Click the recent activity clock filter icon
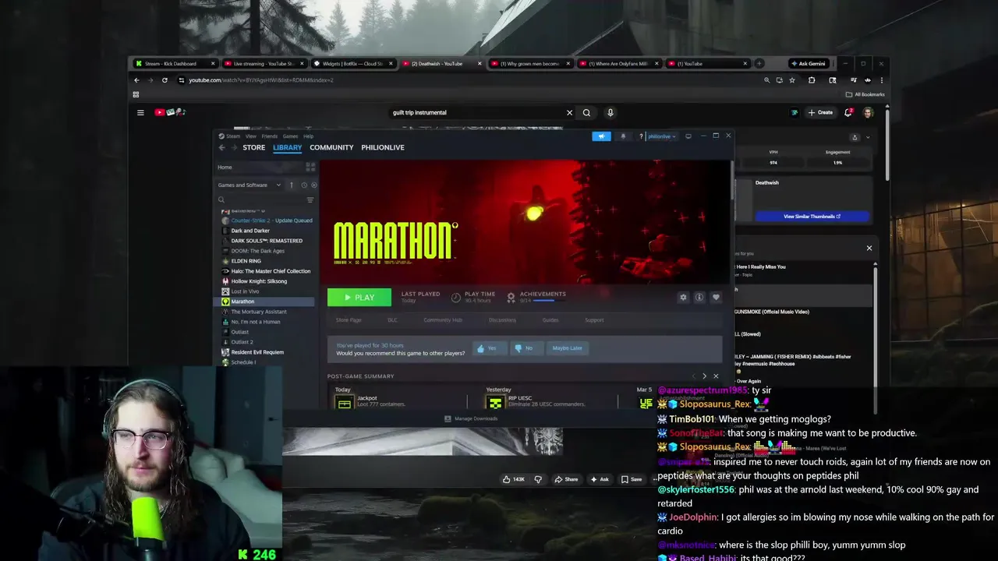Image resolution: width=998 pixels, height=561 pixels. (303, 185)
